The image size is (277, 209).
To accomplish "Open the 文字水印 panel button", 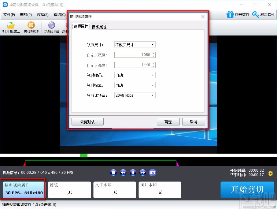I will (x=115, y=189).
